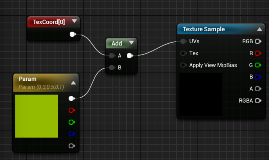The image size is (269, 160).
Task: Select the TexCoord[0] node title
Action: coord(49,22)
